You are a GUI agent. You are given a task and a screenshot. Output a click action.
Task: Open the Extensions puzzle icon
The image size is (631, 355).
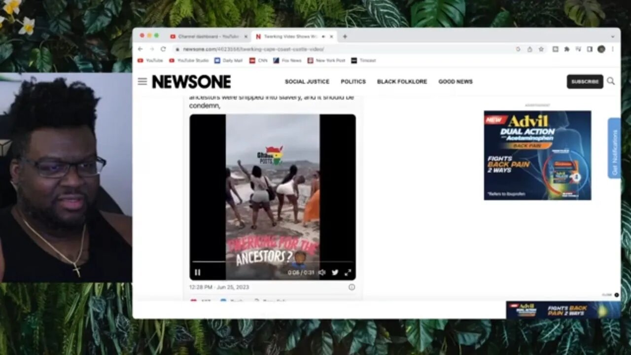pos(567,49)
